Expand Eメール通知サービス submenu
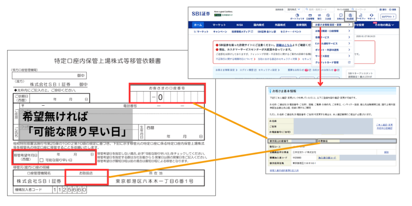The height and width of the screenshot is (206, 412). (x=333, y=43)
